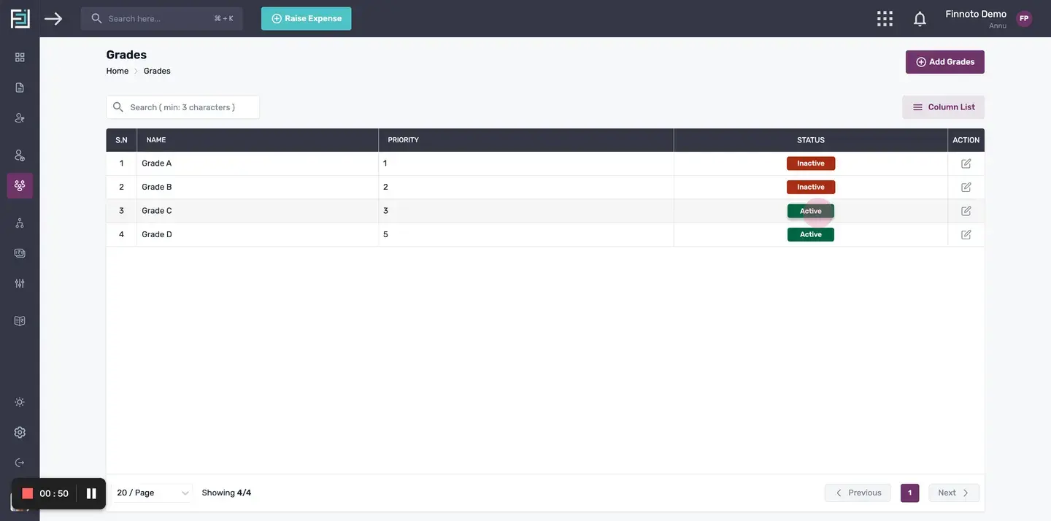This screenshot has height=521, width=1051.
Task: Select Grade D name cell
Action: pos(258,235)
